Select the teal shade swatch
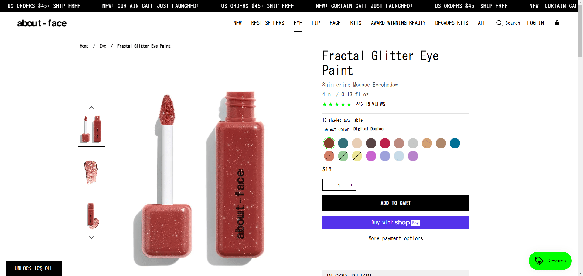Viewport: 583px width, 276px height. [x=343, y=143]
